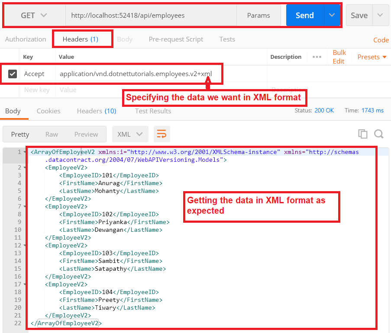Open response Headers (10) tab
This screenshot has height=333, width=391.
pyautogui.click(x=97, y=111)
